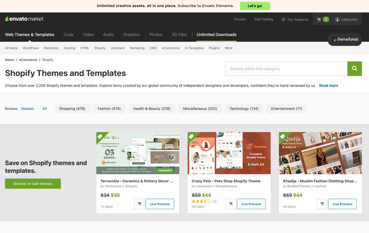Select the All browse filter

pos(45,108)
